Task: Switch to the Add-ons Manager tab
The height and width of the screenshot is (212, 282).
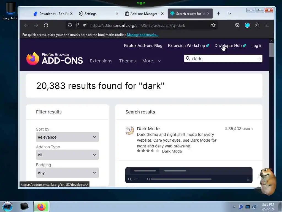Action: (144, 14)
